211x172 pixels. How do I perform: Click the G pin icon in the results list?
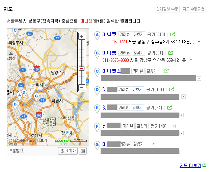[97, 145]
